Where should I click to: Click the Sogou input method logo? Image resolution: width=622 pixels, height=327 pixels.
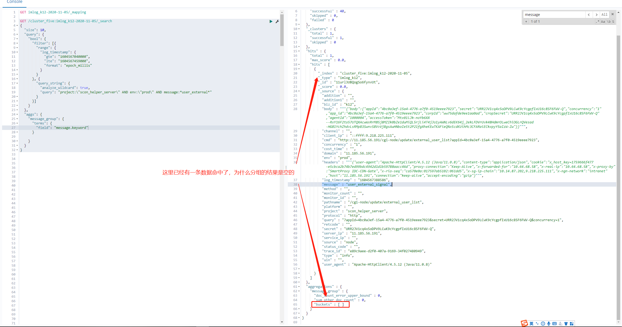click(524, 323)
